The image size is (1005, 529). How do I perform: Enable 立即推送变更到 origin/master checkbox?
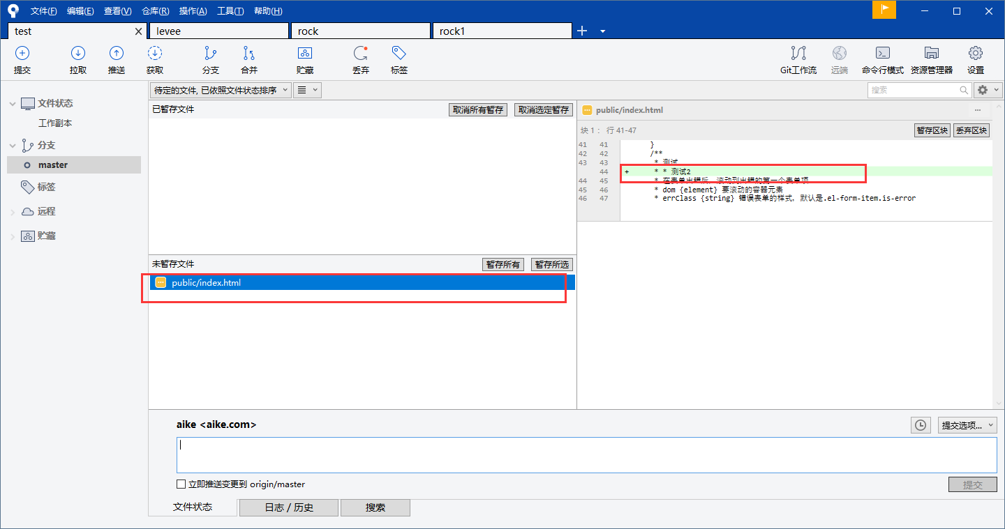pyautogui.click(x=181, y=484)
